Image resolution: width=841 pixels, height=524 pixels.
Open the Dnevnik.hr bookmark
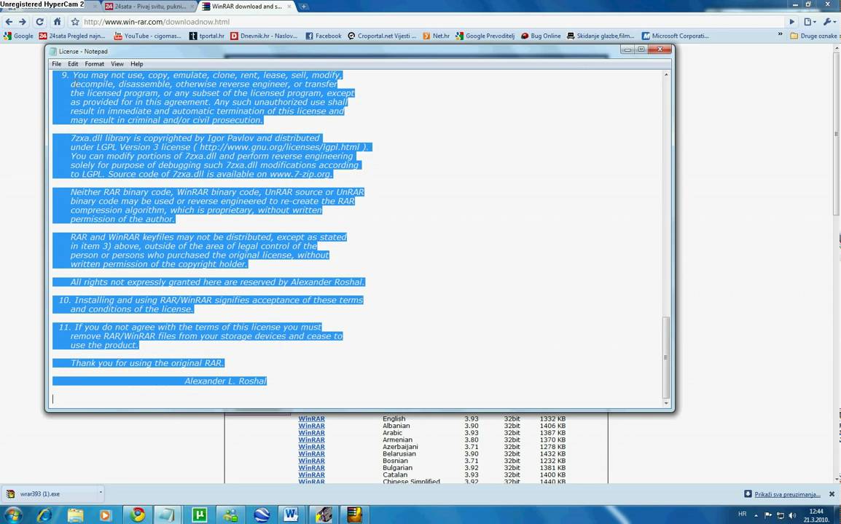tap(264, 36)
